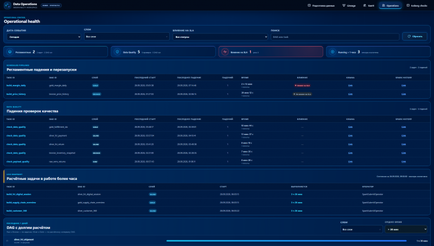This screenshot has width=434, height=246.
Task: Click the silver_fct_shipment DAG row name
Action: [24, 239]
